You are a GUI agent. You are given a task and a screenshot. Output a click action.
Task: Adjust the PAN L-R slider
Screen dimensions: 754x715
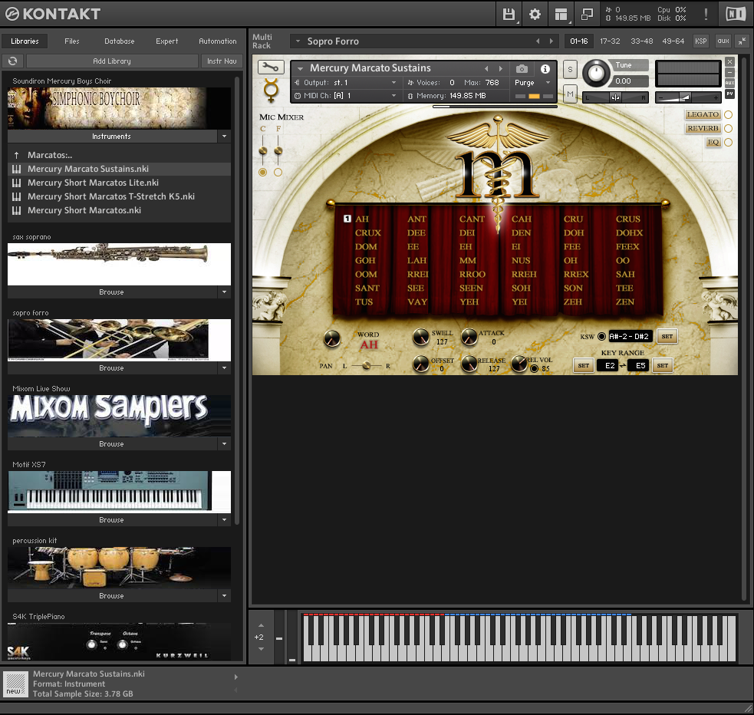(367, 366)
